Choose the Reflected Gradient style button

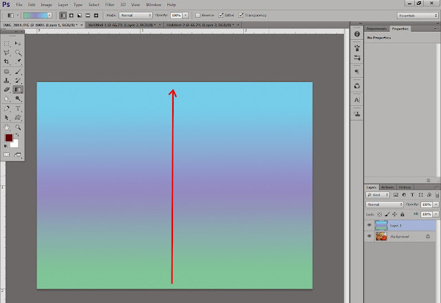(88, 15)
